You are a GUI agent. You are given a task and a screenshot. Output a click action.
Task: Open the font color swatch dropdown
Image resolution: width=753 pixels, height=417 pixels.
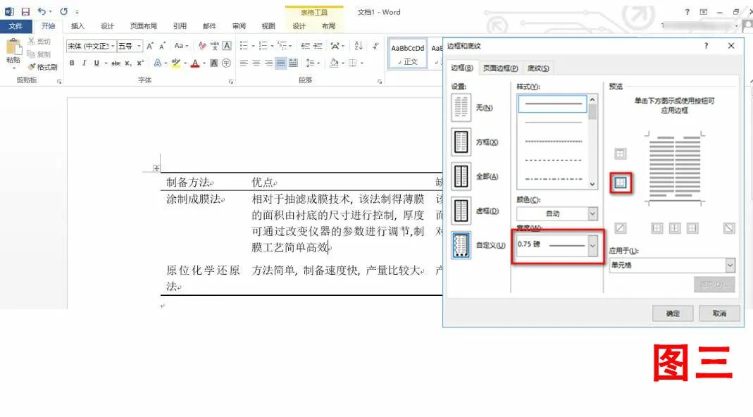coord(203,63)
